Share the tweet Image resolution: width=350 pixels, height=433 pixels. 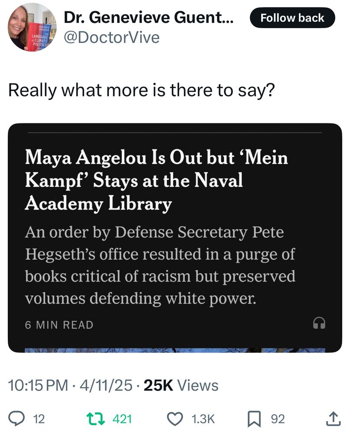pos(332,418)
